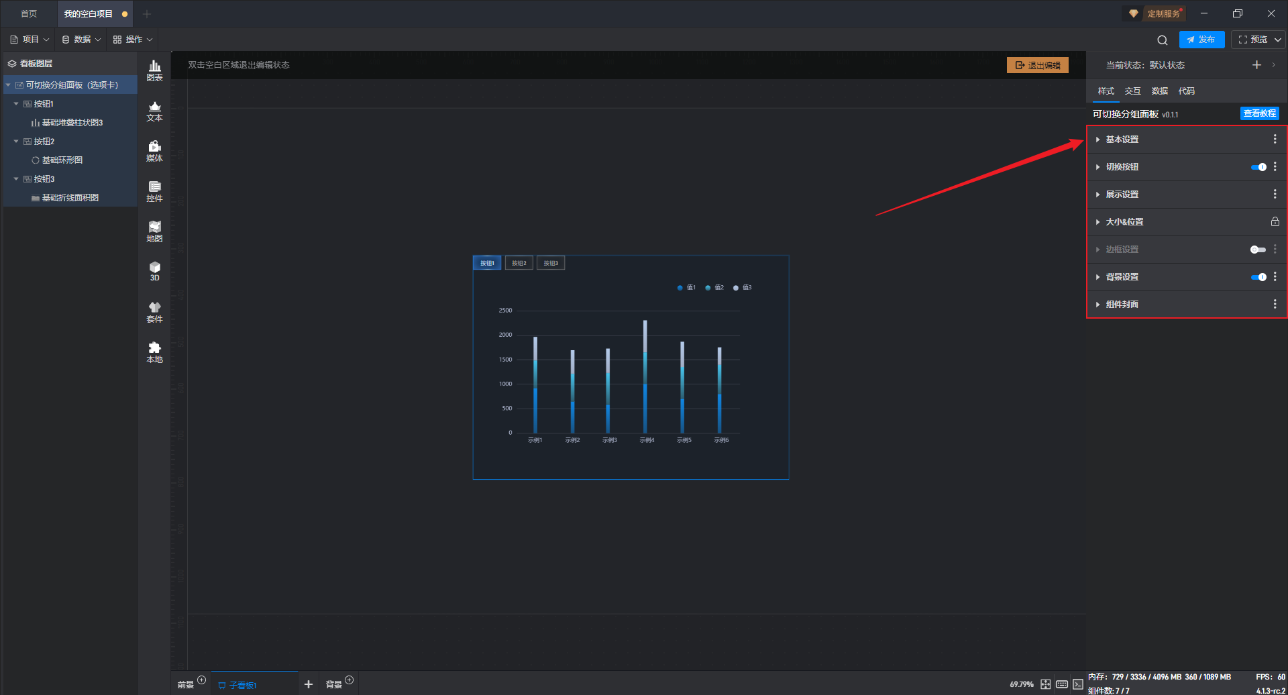Image resolution: width=1288 pixels, height=695 pixels.
Task: Switch canvas panel to 按钮2
Action: tap(519, 263)
